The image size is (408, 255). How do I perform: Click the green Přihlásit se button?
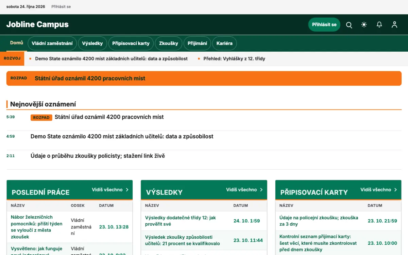pos(324,24)
